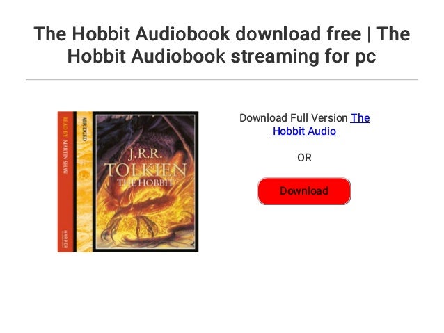444x333 pixels.
Task: Click the word 'The' in the blue link
Action: tap(360, 118)
